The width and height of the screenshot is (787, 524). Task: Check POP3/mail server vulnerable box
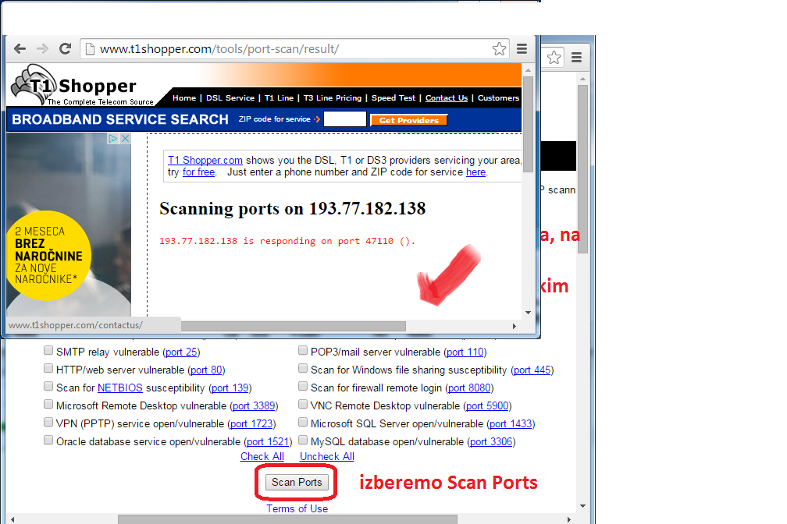click(x=303, y=351)
